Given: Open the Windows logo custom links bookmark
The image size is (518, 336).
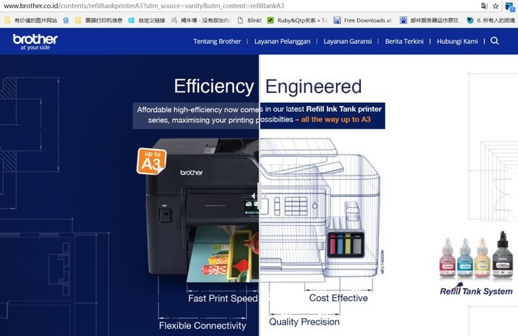Looking at the screenshot, I should [x=146, y=20].
